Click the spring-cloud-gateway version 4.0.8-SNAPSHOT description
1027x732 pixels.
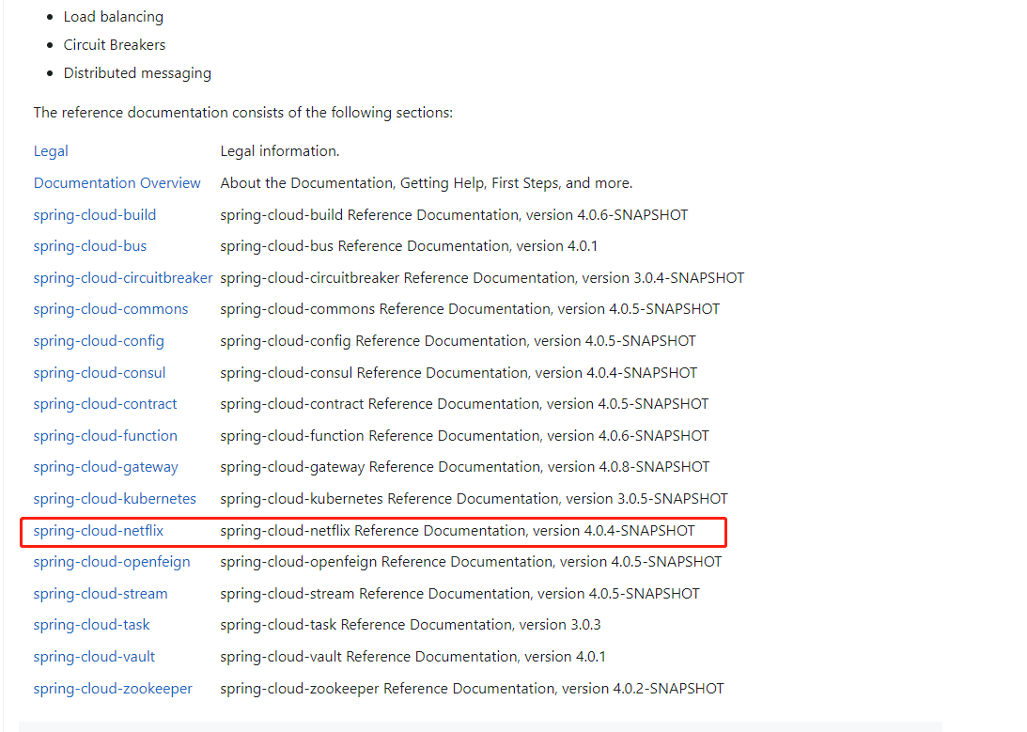tap(465, 467)
